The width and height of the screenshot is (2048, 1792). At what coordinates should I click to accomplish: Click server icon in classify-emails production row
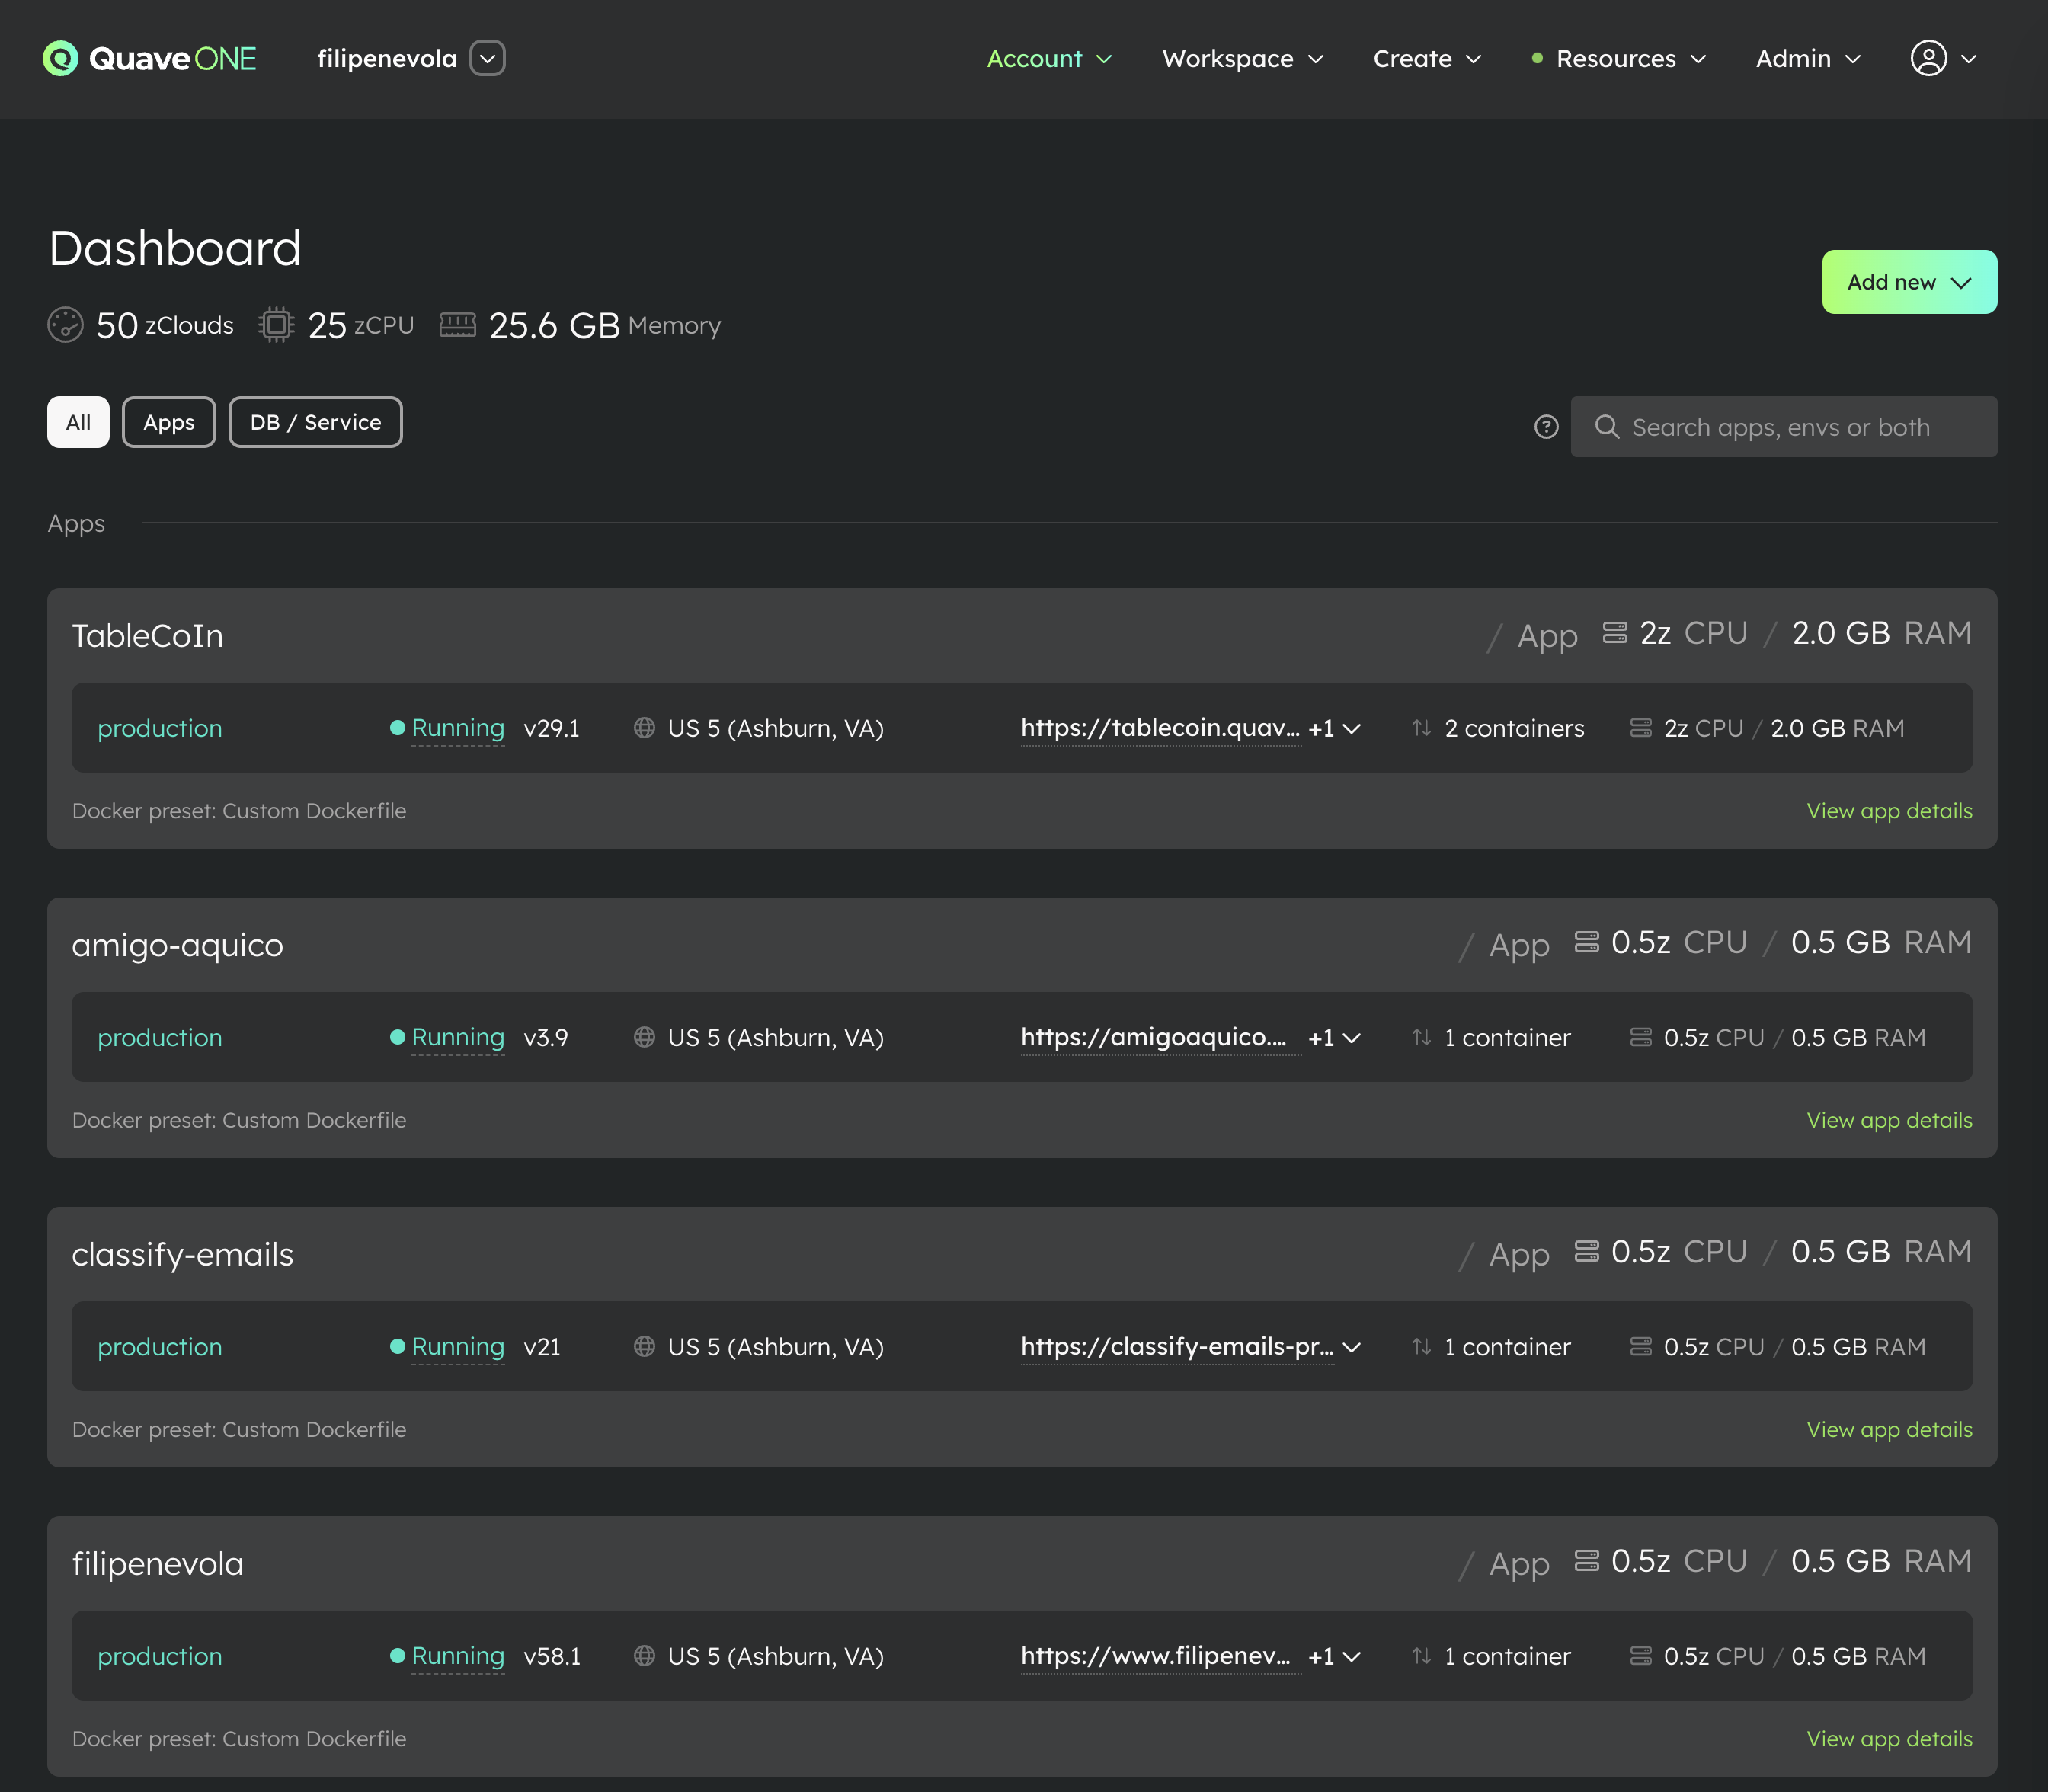[x=1641, y=1346]
